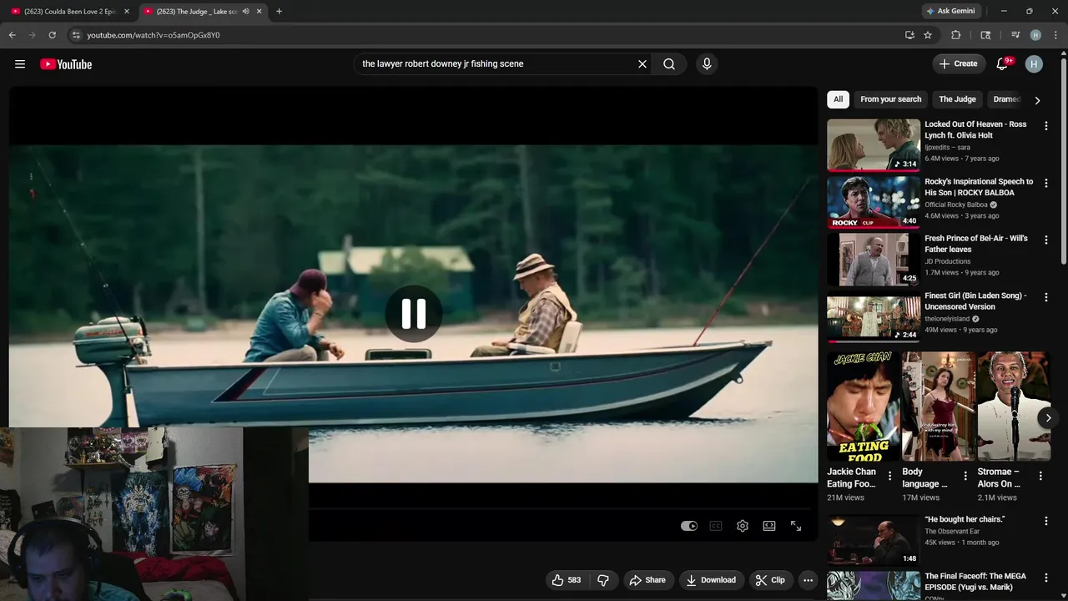Image resolution: width=1068 pixels, height=601 pixels.
Task: Select the All filter chip
Action: 838,99
